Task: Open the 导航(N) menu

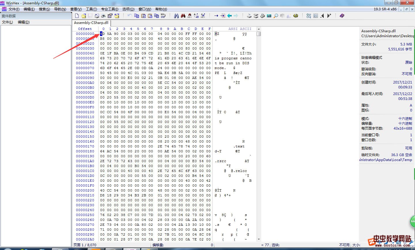Action: pyautogui.click(x=60, y=9)
